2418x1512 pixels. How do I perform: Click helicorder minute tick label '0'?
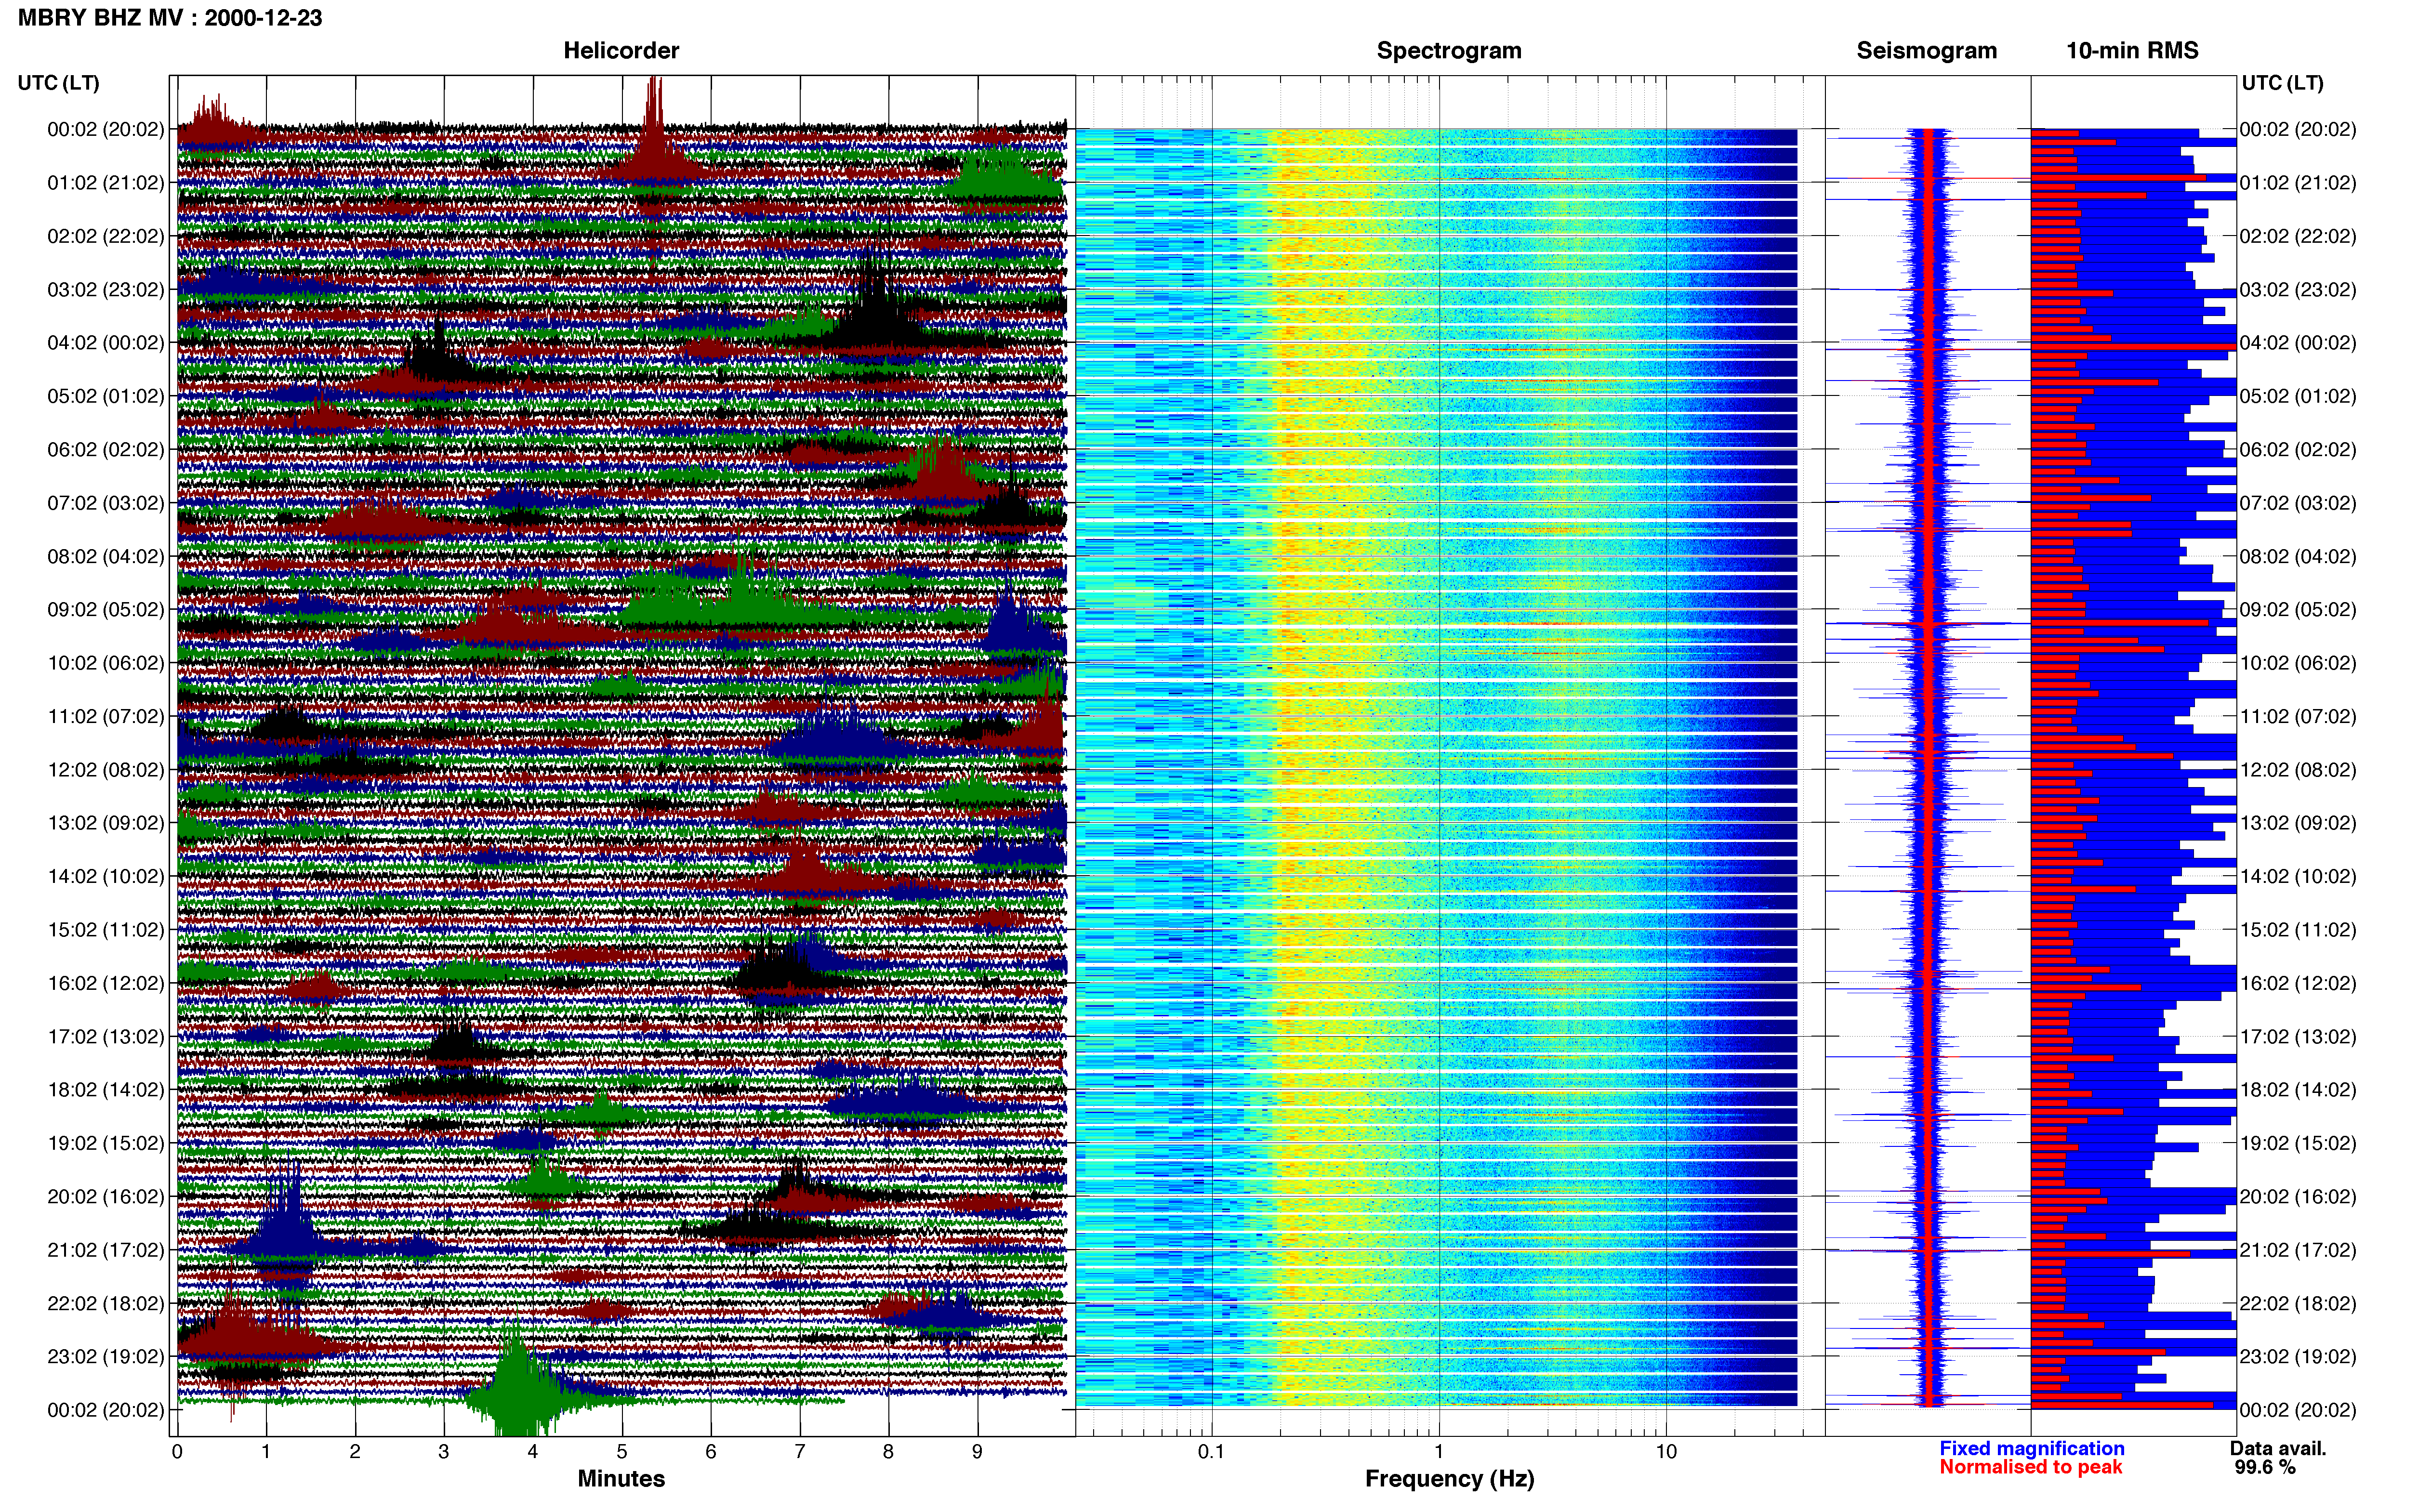coord(177,1451)
